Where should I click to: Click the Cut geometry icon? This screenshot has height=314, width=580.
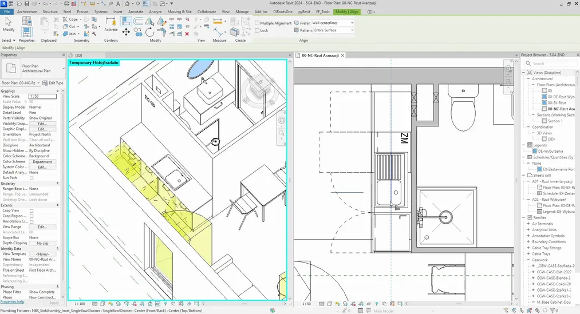(65, 27)
